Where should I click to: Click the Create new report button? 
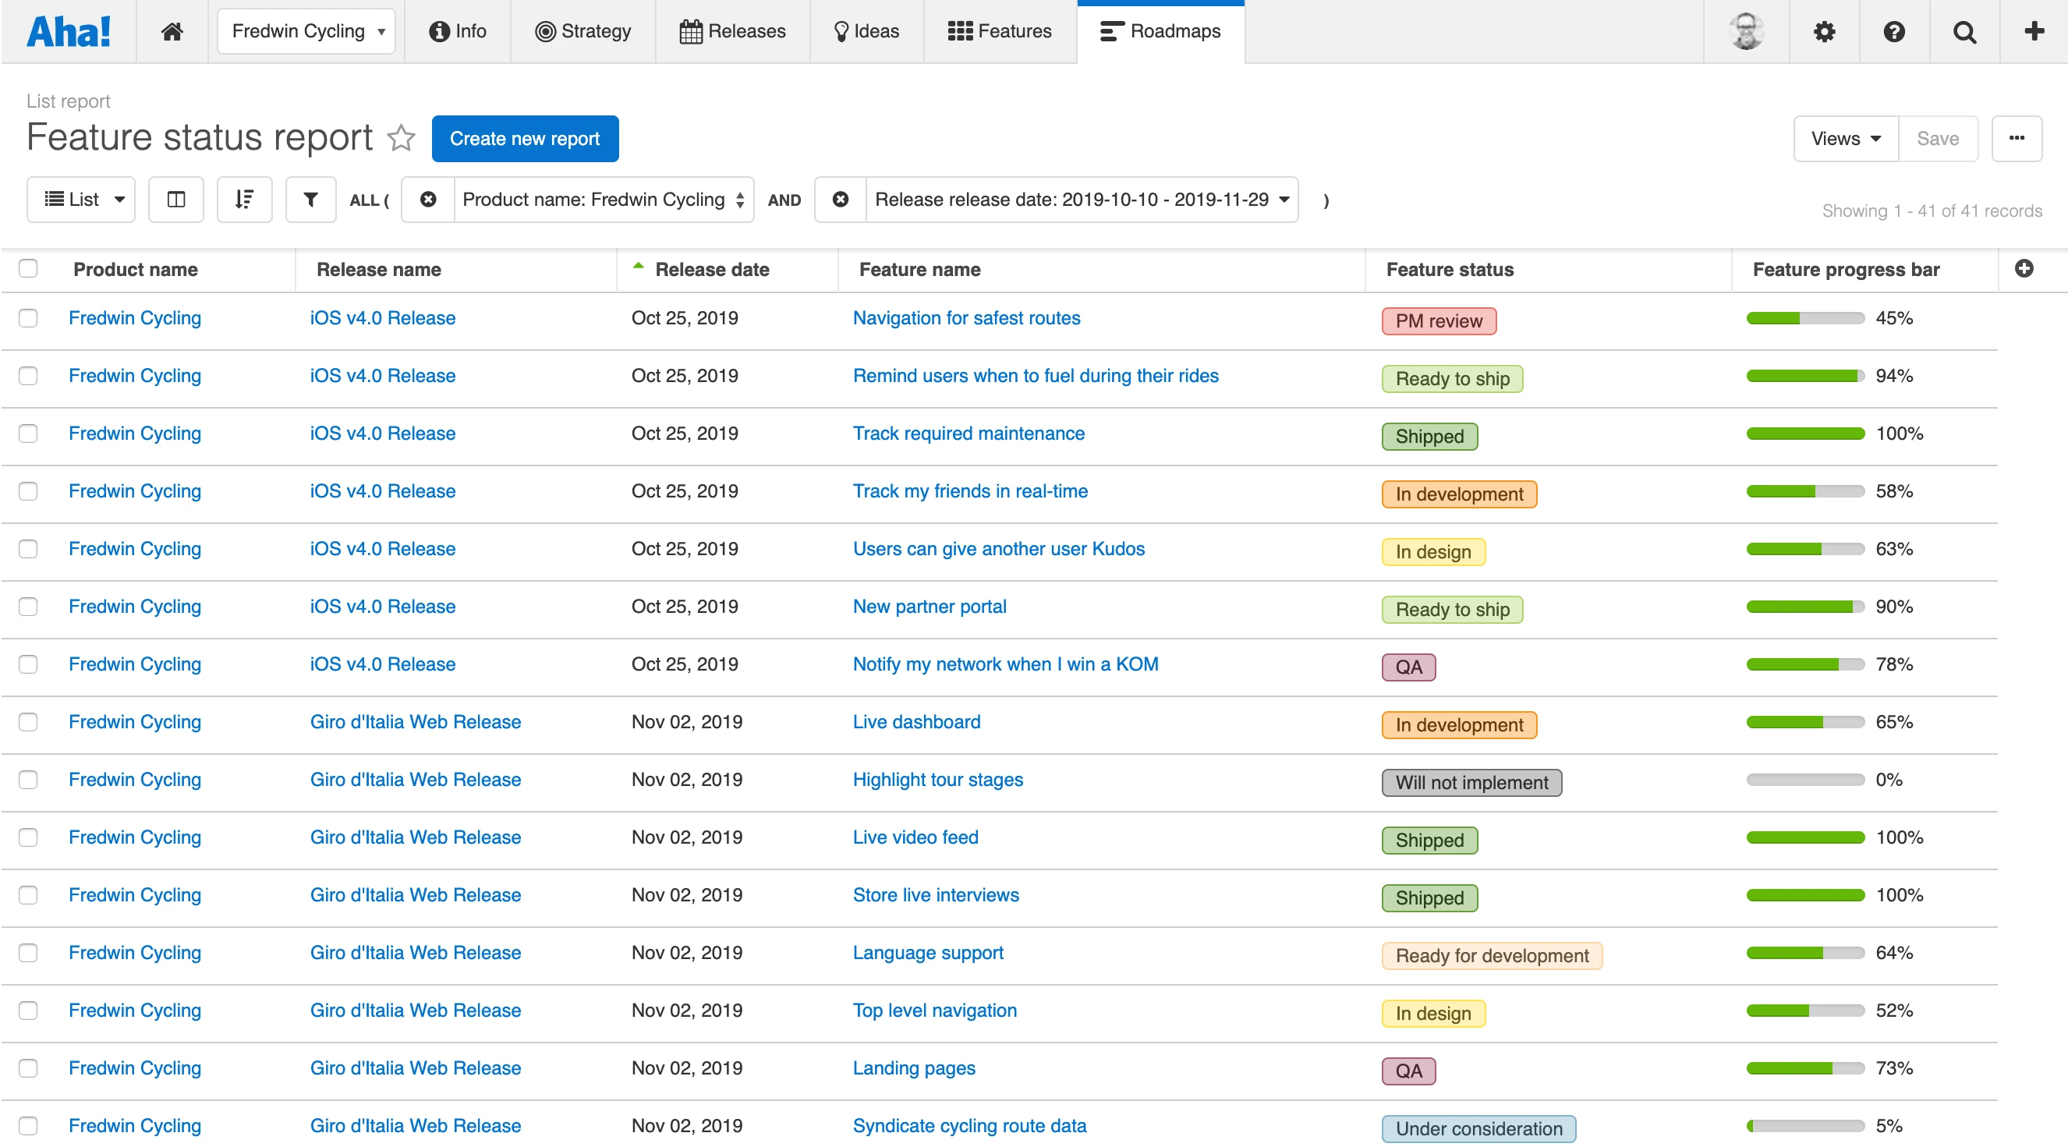point(524,138)
